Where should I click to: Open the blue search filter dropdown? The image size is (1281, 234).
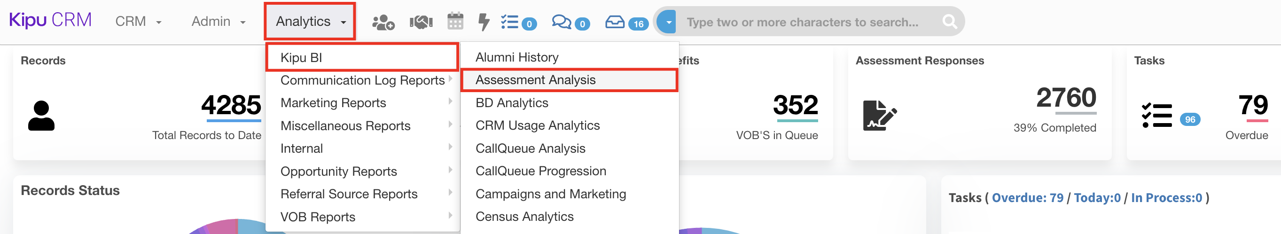[668, 22]
